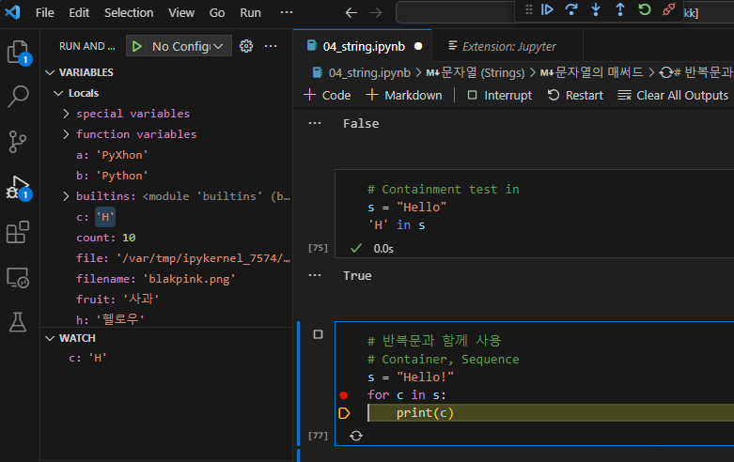Click Clear All Outputs button
The height and width of the screenshot is (462, 734).
673,95
